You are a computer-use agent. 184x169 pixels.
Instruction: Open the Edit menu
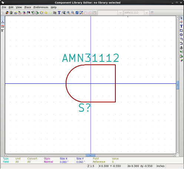point(11,7)
